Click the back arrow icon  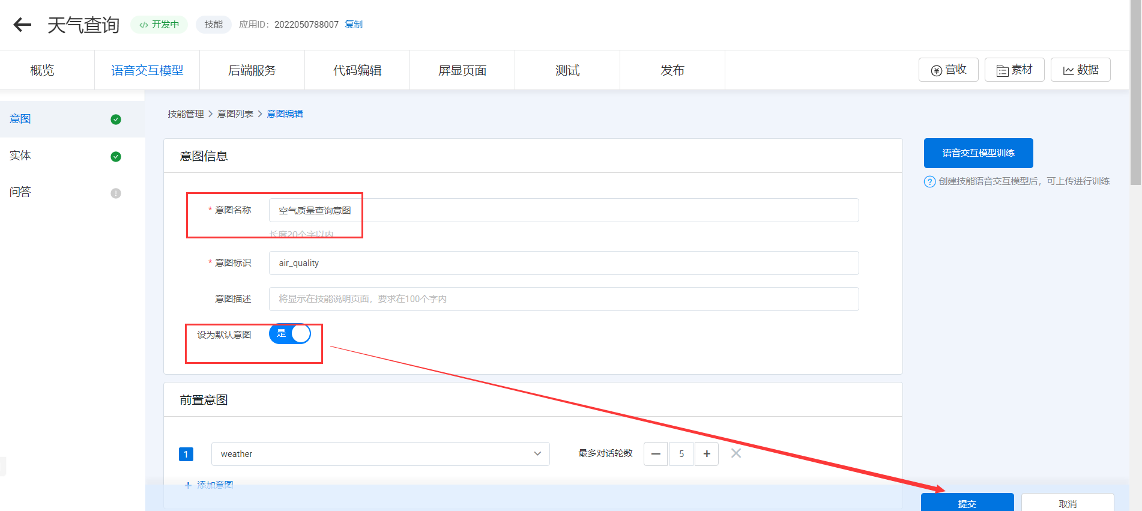coord(22,25)
